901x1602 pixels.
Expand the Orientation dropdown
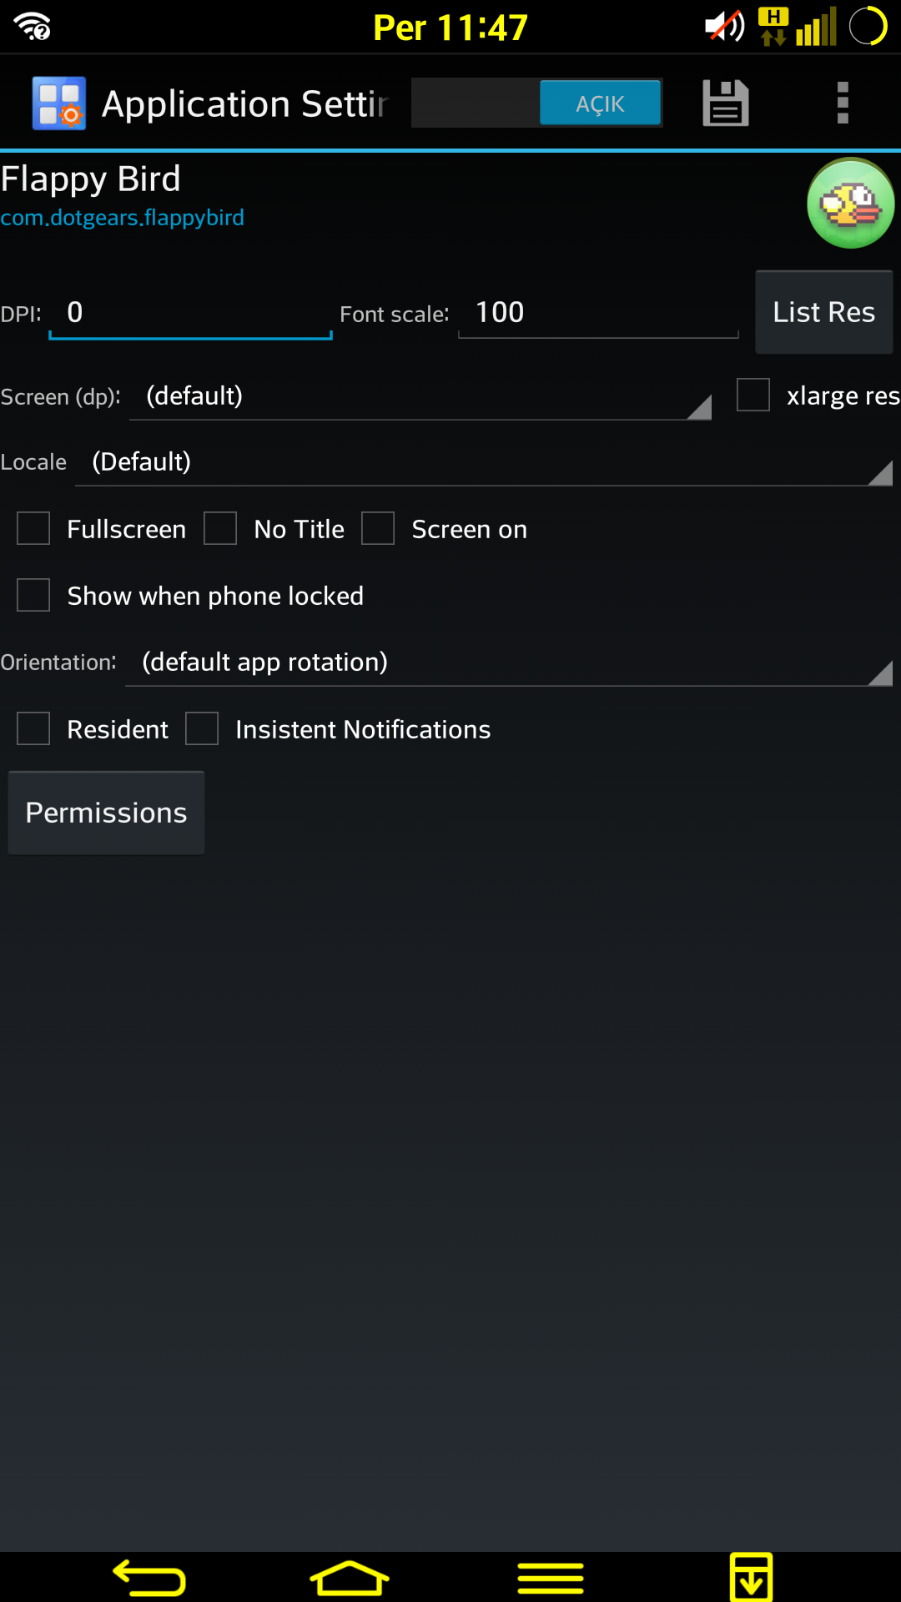[509, 662]
